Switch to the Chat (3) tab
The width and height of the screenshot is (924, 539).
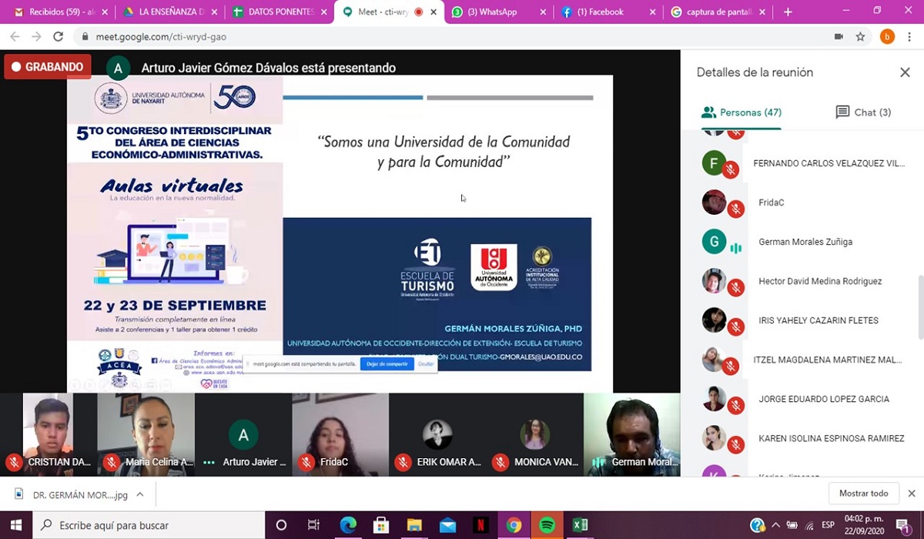click(863, 112)
